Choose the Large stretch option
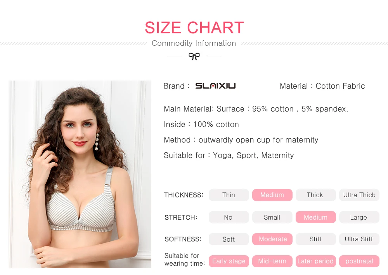The height and width of the screenshot is (275, 388). pos(359,217)
